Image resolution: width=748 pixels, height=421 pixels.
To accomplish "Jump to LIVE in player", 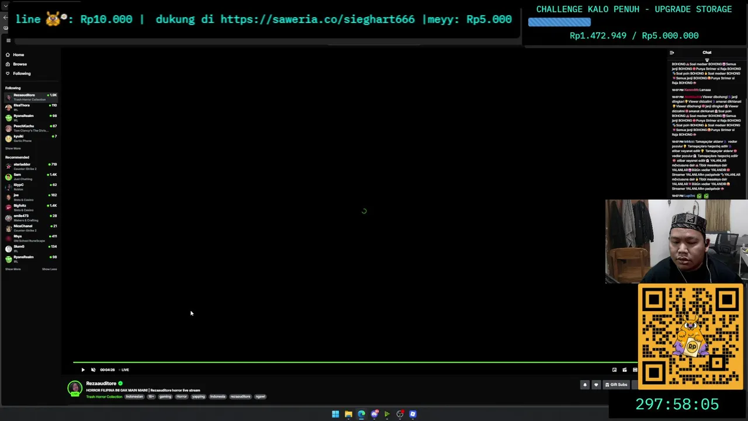I will click(x=124, y=370).
